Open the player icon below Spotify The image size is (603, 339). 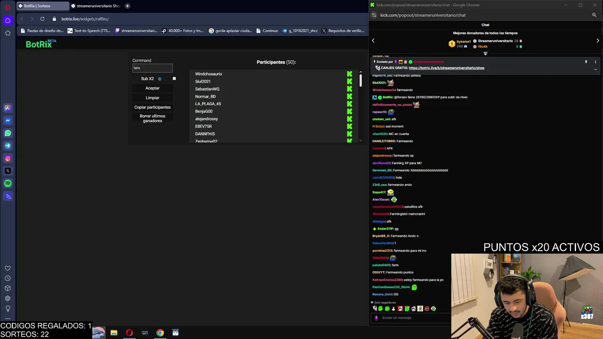point(8,196)
